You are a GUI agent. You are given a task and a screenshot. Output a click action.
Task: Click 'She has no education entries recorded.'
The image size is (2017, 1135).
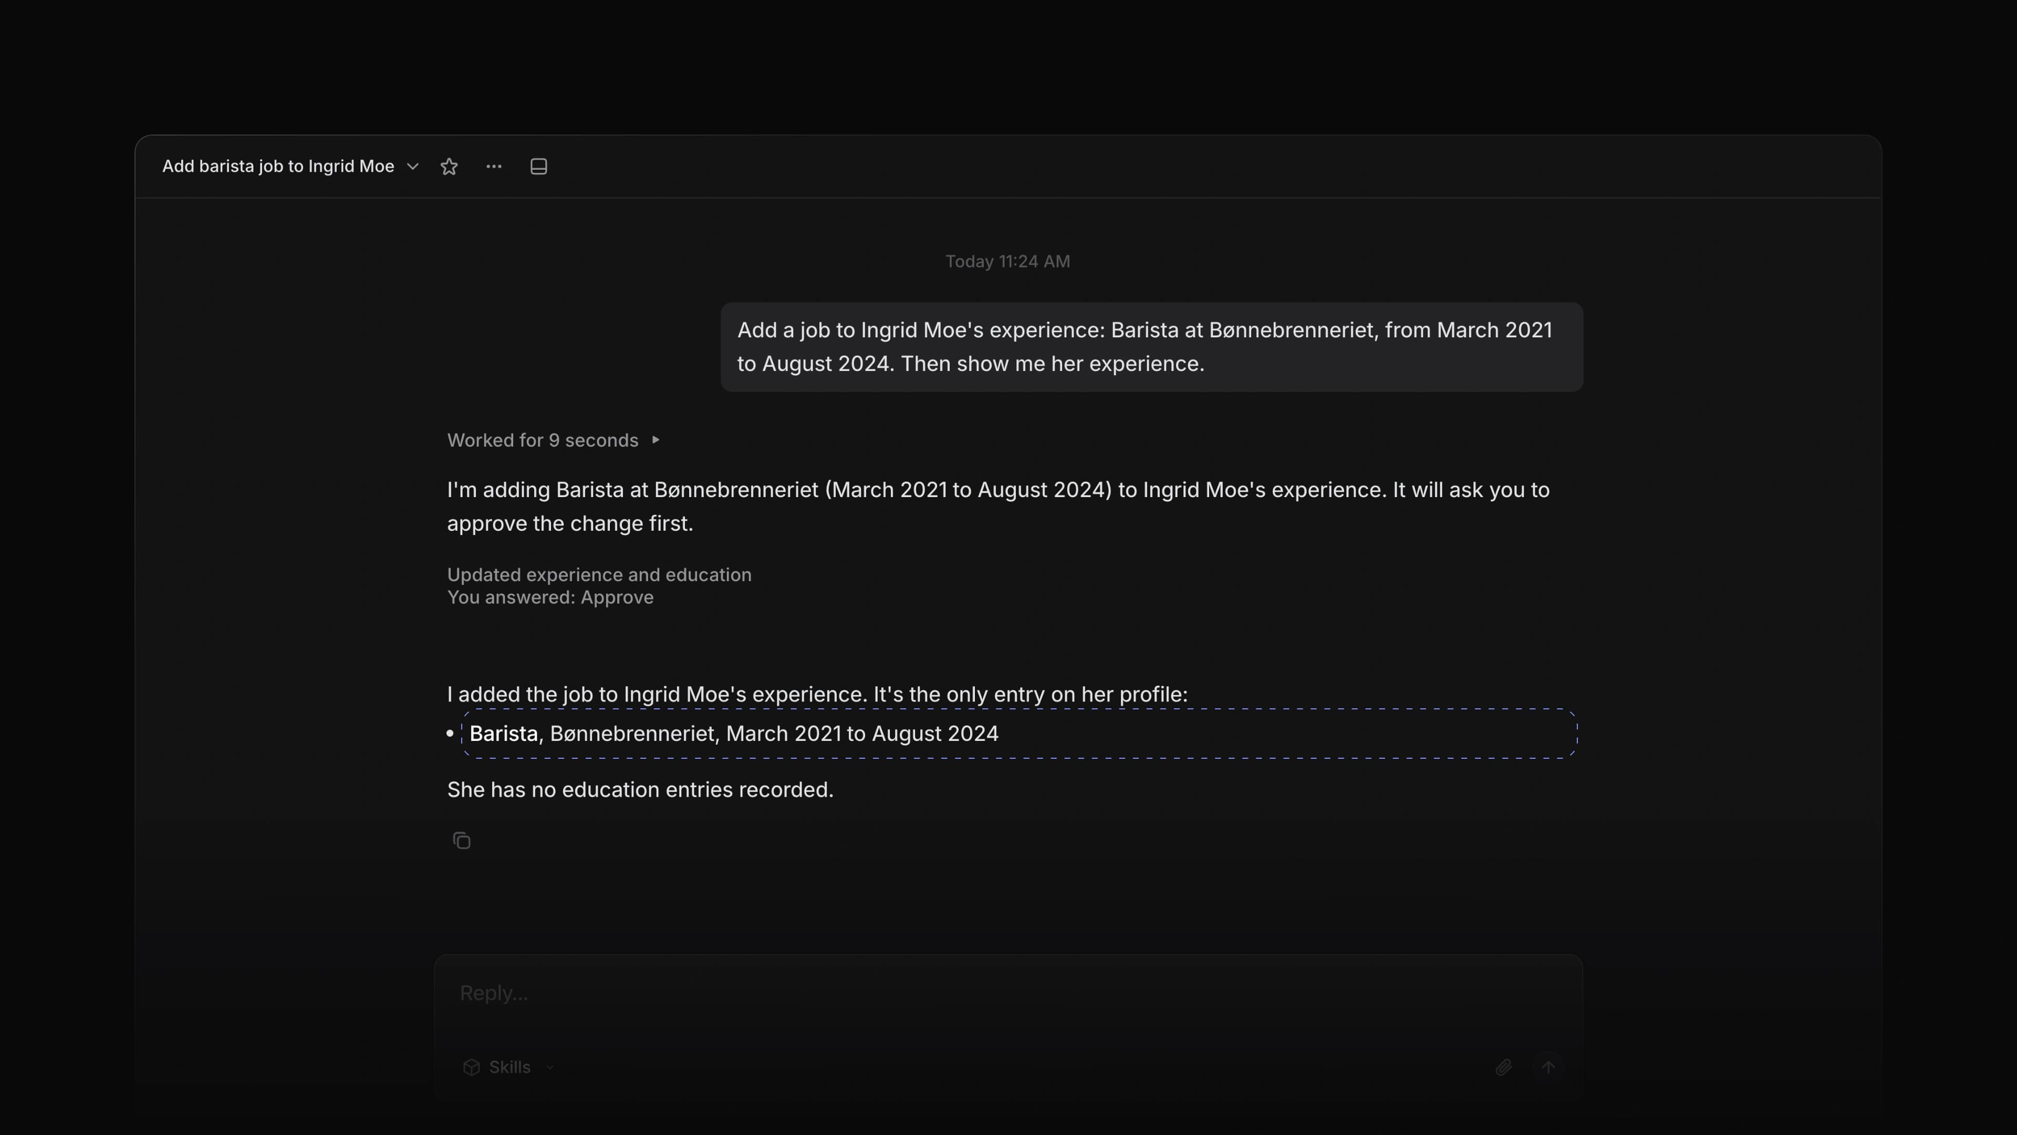pos(640,790)
